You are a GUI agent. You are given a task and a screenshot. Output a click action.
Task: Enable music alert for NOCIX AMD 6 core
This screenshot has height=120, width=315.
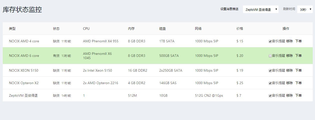pyautogui.click(x=270, y=56)
